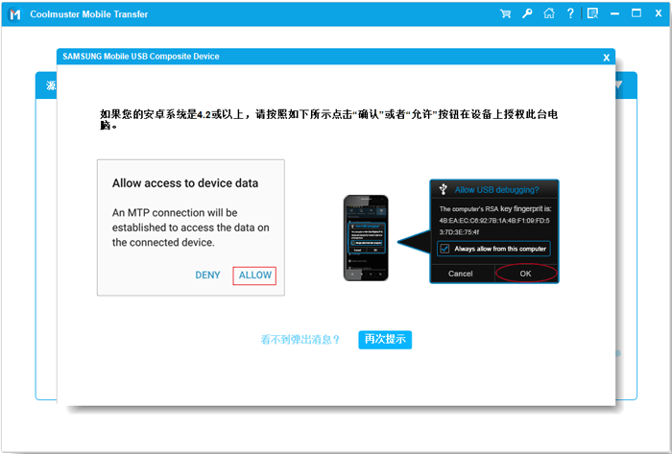
Task: Click OK in the USB debugging illustration
Action: [x=525, y=274]
